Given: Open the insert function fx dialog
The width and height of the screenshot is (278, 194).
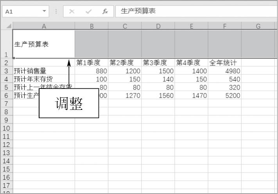Looking at the screenshot, I should pyautogui.click(x=105, y=11).
